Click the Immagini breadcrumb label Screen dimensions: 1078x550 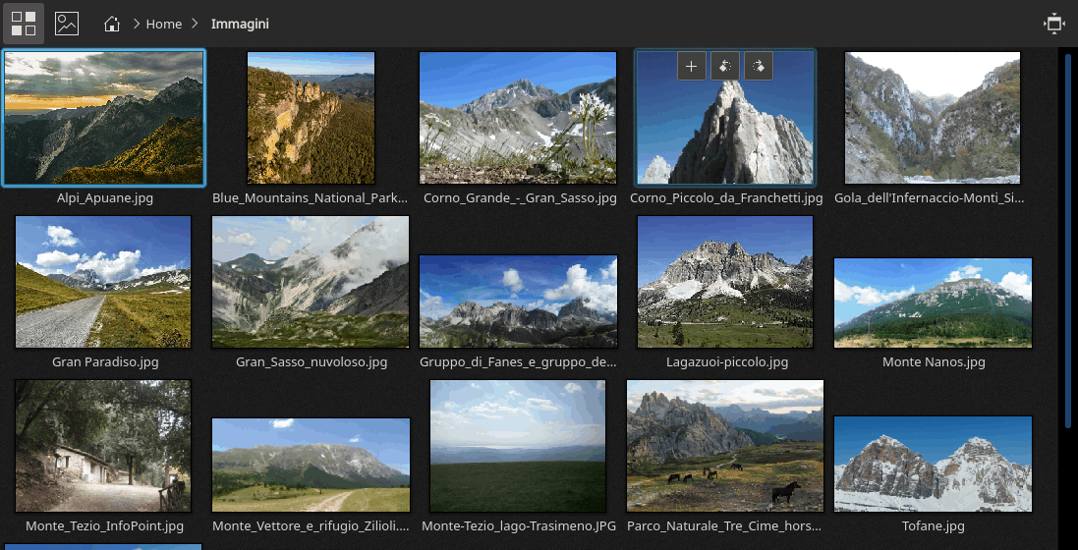point(240,24)
